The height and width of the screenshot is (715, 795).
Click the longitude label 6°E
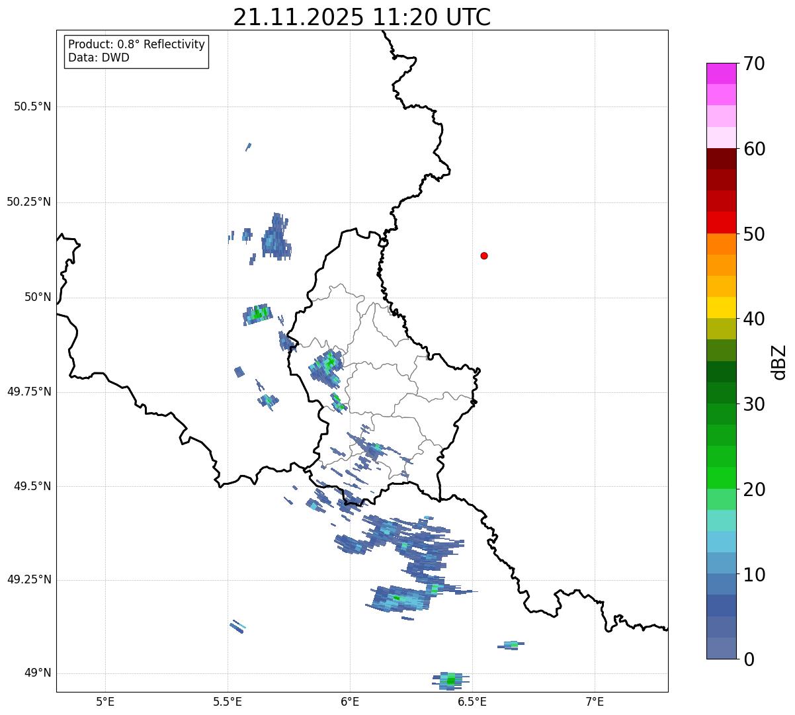point(350,701)
